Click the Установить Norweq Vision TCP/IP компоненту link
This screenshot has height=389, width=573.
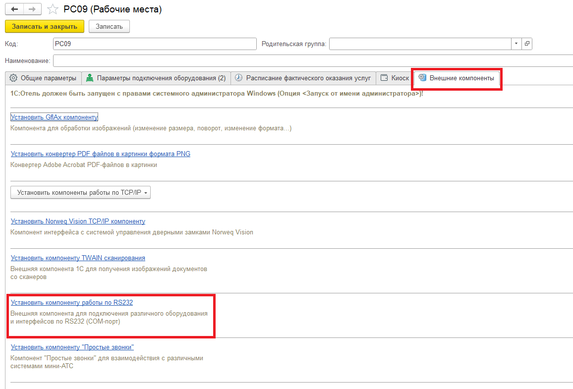[78, 222]
